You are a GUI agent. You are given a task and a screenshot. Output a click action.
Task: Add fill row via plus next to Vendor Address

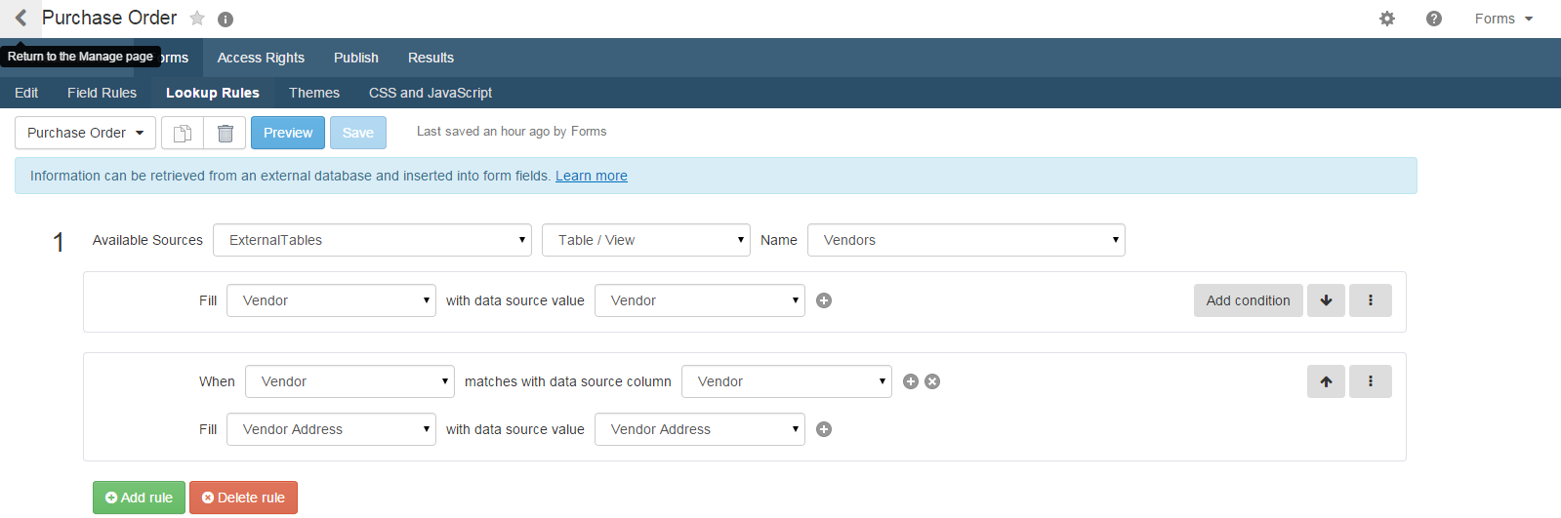[x=824, y=429]
